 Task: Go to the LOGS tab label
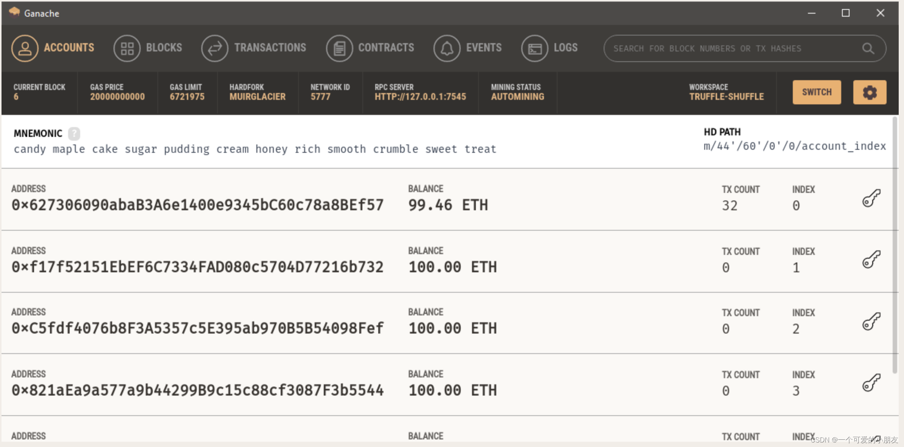coord(565,48)
